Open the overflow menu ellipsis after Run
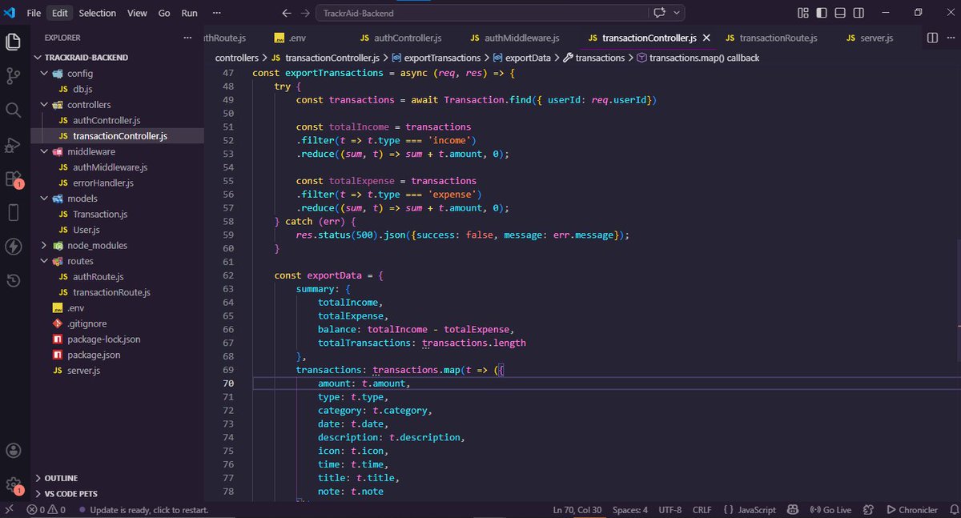This screenshot has width=961, height=518. point(218,13)
